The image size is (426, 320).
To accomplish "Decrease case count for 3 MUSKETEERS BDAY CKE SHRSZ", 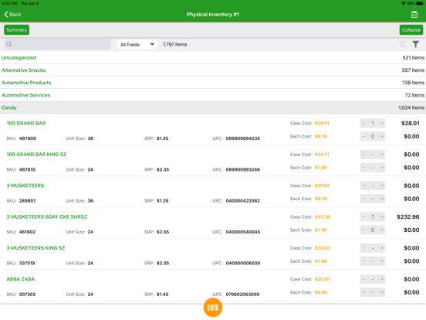I will (x=363, y=217).
